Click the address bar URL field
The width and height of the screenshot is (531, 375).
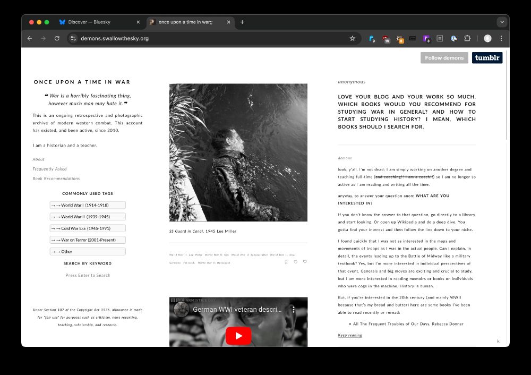pyautogui.click(x=213, y=38)
